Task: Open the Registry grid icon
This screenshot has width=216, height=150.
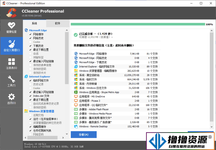Action: [x=11, y=62]
